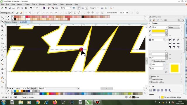Screen dimensions: 187x105
Task: Select the Shape tool in the toolbox
Action: (2, 22)
